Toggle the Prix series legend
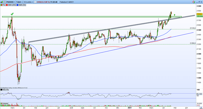The image size is (203, 109). (3, 5)
